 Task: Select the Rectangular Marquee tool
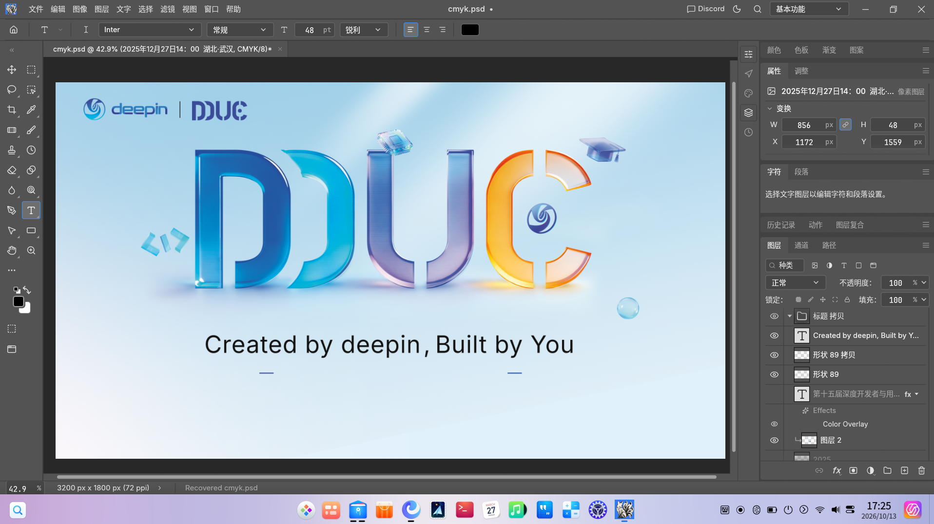31,70
